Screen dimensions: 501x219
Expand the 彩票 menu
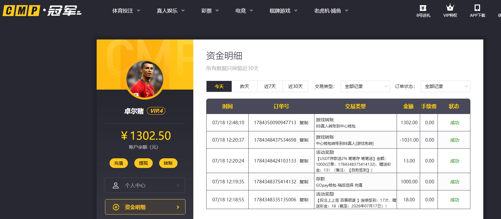coord(210,11)
